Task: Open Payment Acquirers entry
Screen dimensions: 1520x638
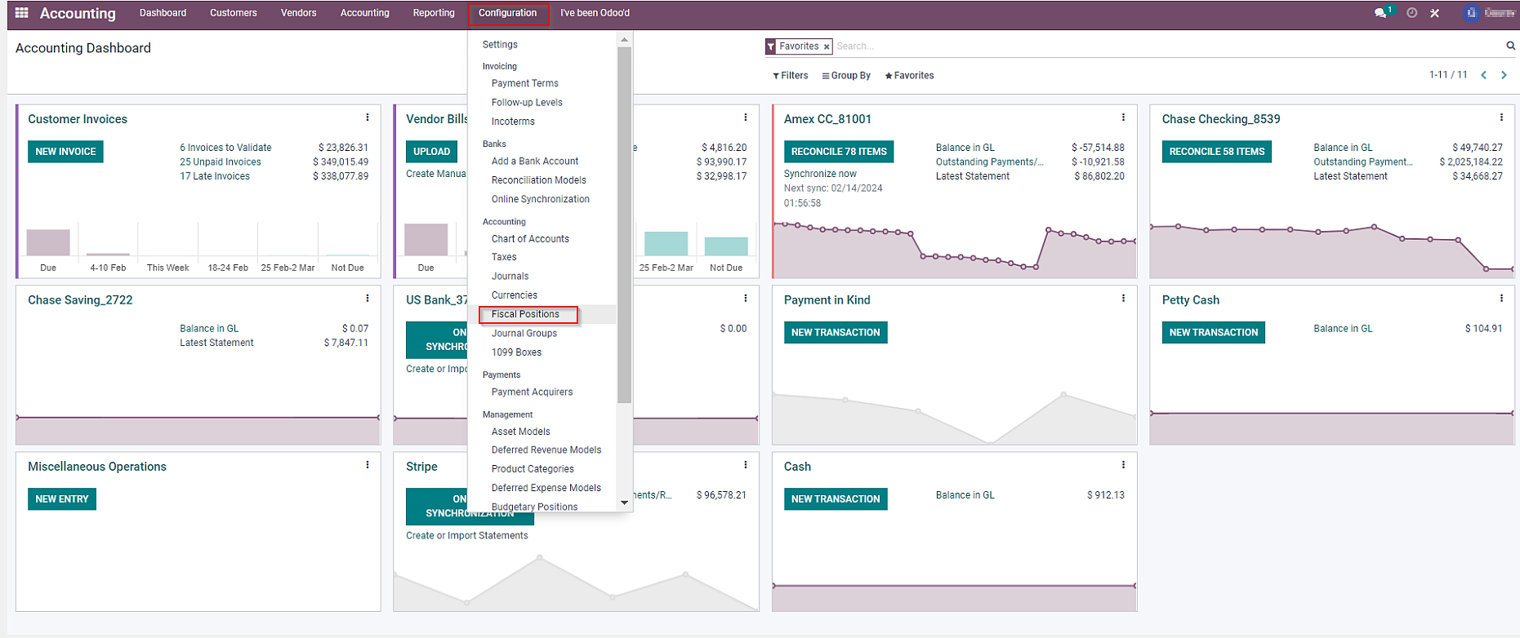Action: click(532, 392)
